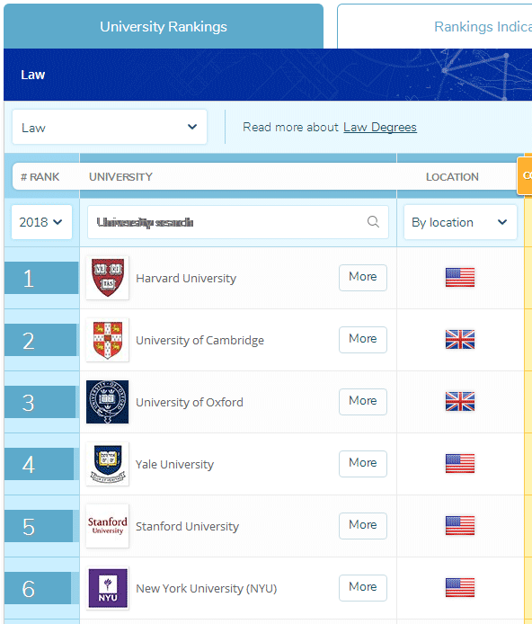Click the US flag for Yale University
Screen dimensions: 532x624
tap(460, 464)
